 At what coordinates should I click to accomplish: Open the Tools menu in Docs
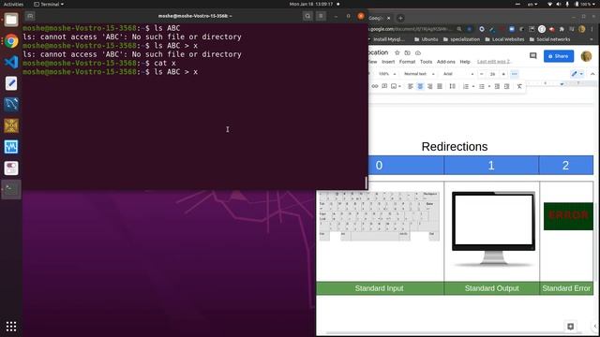(x=426, y=62)
